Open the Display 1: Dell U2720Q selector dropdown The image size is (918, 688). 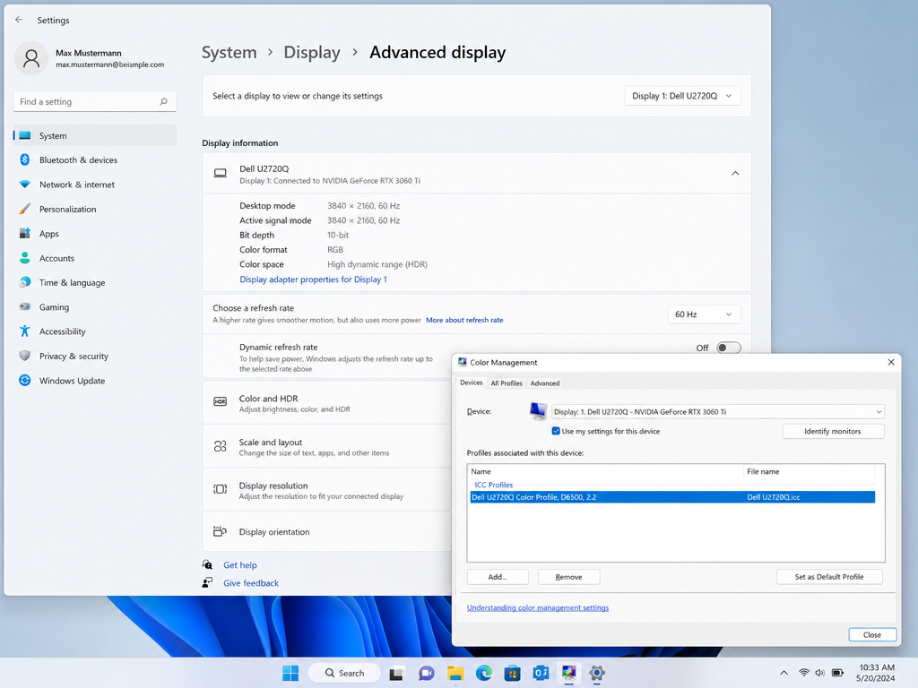pos(682,96)
